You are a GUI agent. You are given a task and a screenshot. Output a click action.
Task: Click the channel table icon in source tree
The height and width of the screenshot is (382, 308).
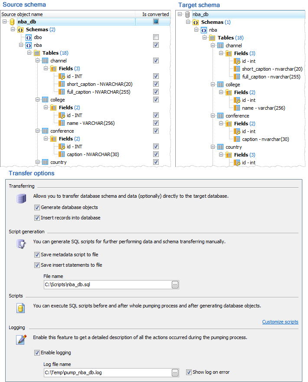(x=45, y=61)
